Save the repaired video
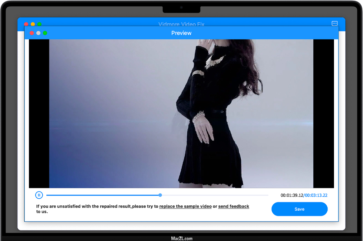The width and height of the screenshot is (363, 241). 299,209
